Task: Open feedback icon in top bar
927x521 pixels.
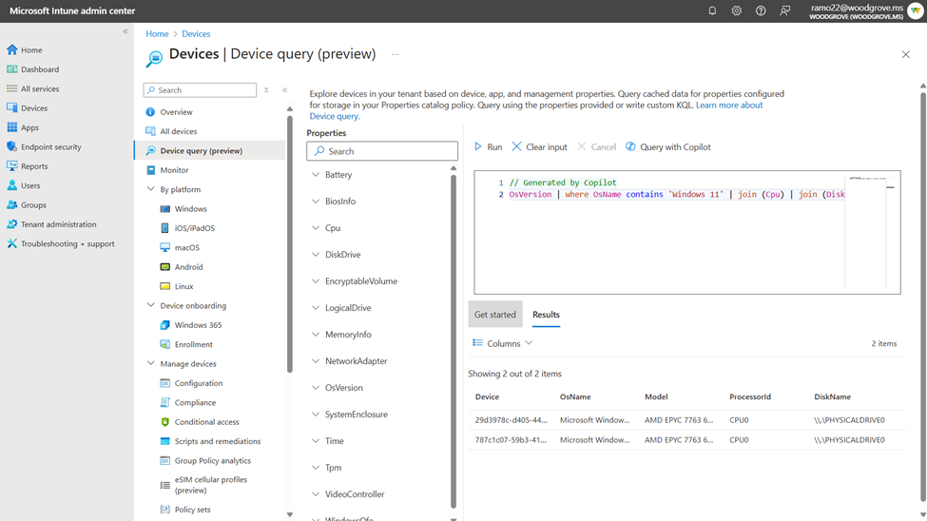Action: coord(784,10)
